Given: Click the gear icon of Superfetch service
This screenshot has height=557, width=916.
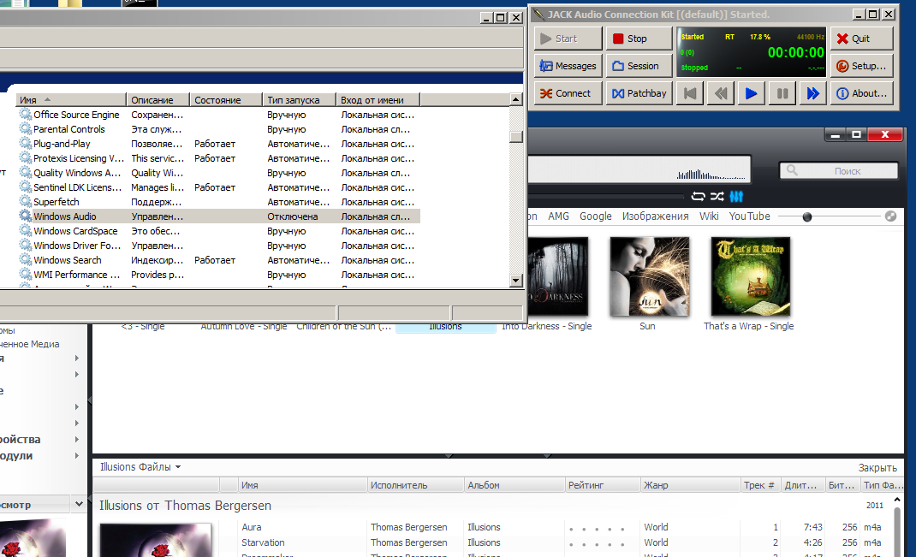Looking at the screenshot, I should click(25, 201).
